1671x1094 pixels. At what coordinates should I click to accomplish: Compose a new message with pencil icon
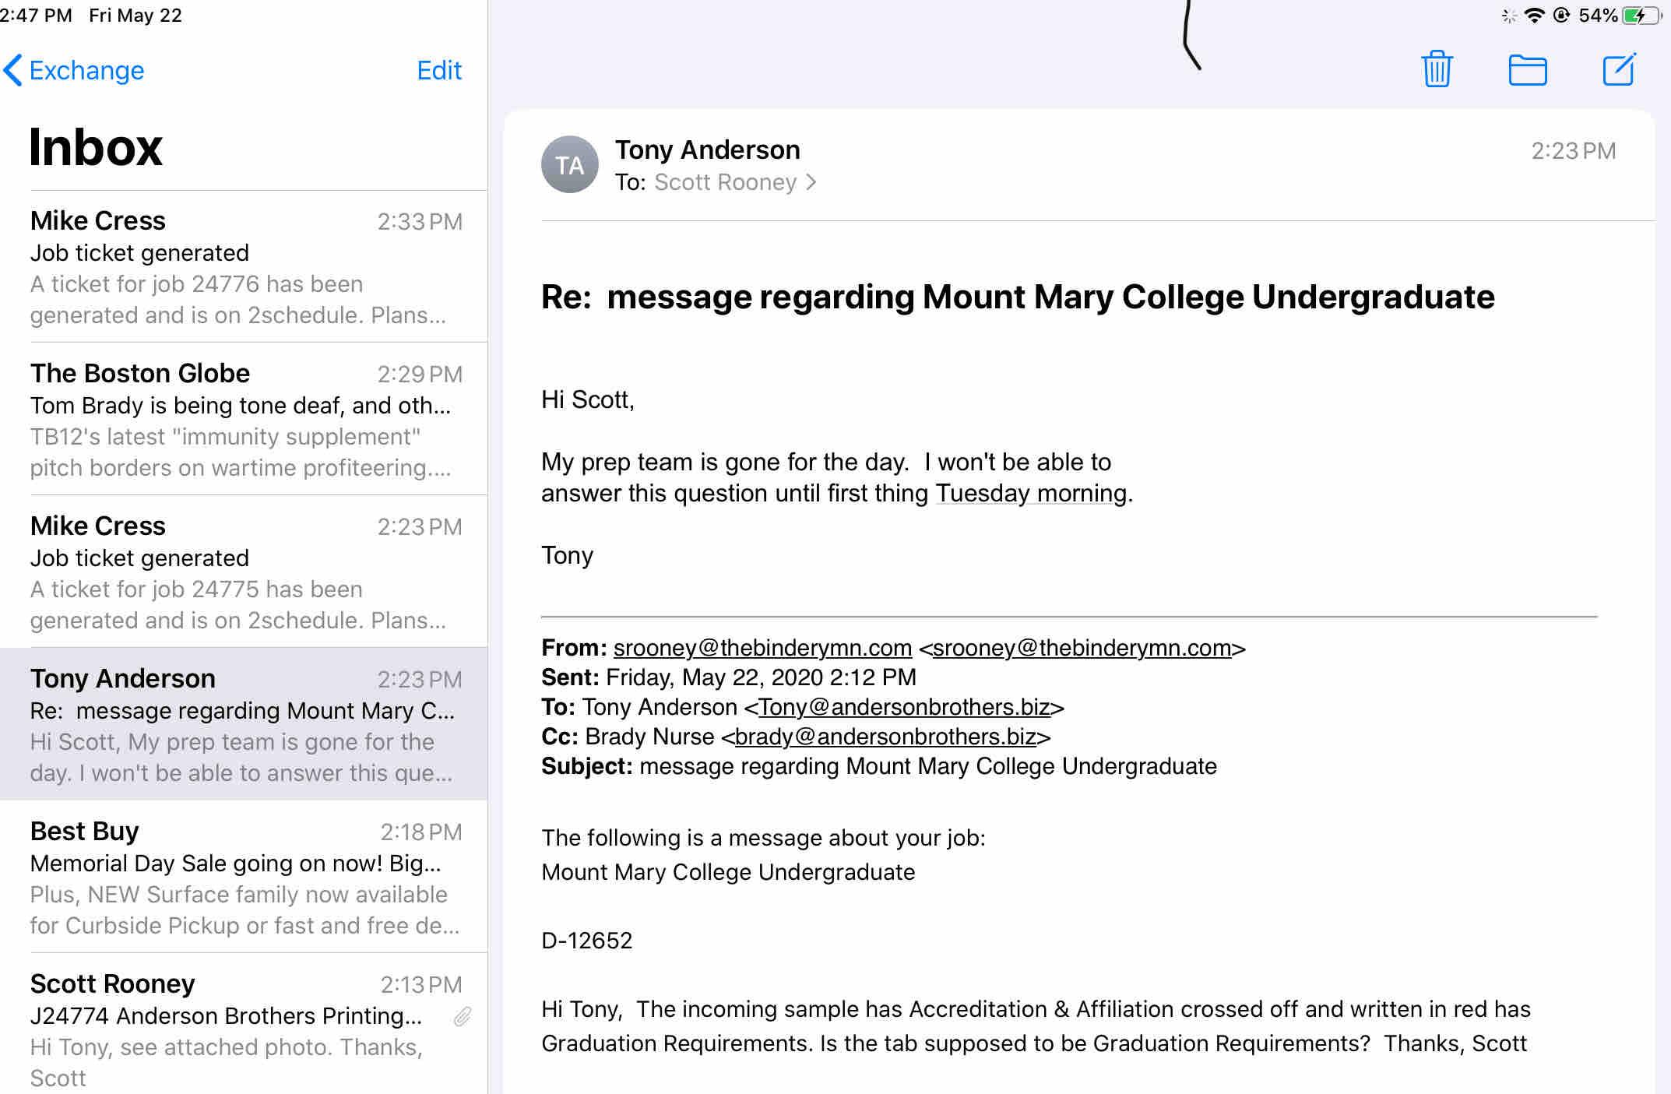coord(1619,70)
